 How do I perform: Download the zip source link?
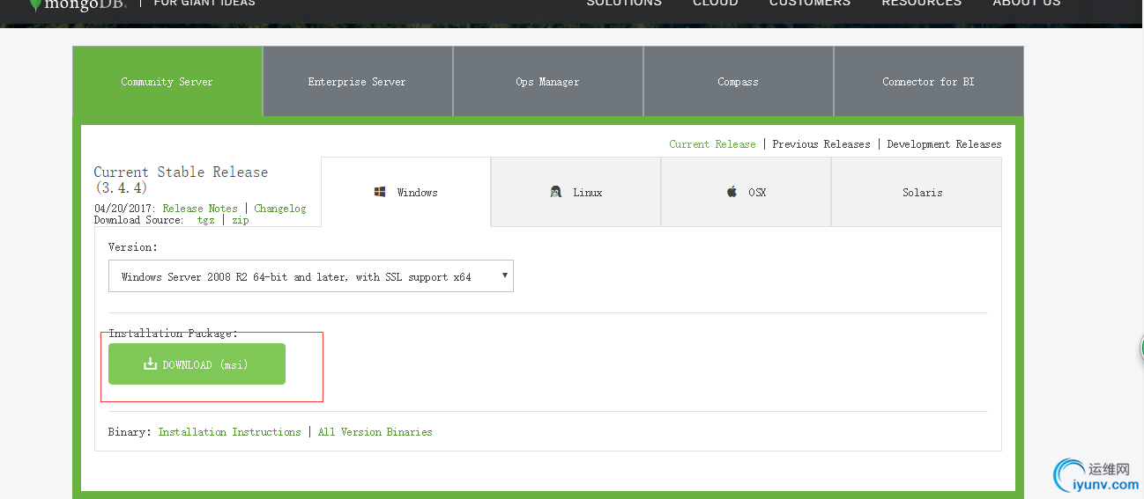pos(241,220)
